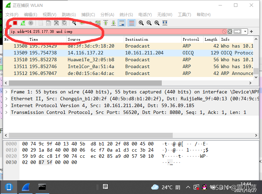This screenshot has width=262, height=194.
Task: Open the 捕获(C) menu
Action: (x=88, y=15)
